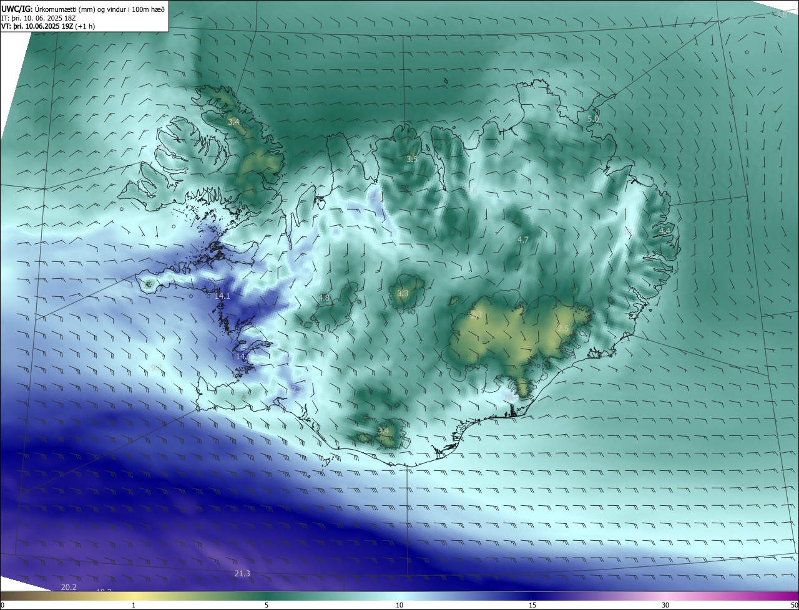
Task: Click the 3.5 value on the north peninsula
Action: coord(412,160)
